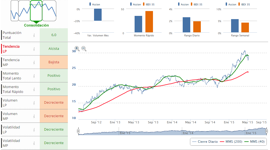
Task: Toggle Accion legend in Var. Volumen Mes chart
Action: tap(95, 4)
